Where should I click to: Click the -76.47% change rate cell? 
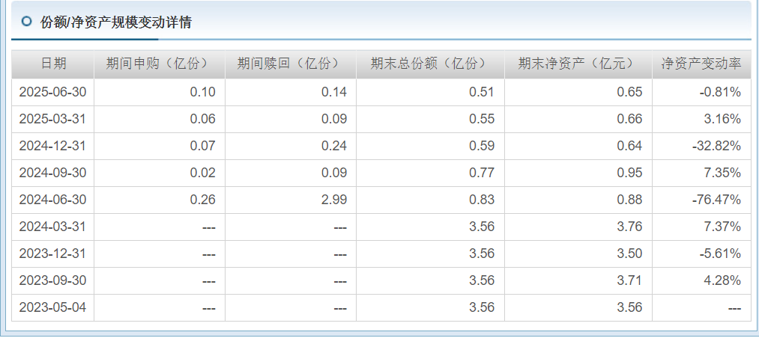pyautogui.click(x=701, y=200)
